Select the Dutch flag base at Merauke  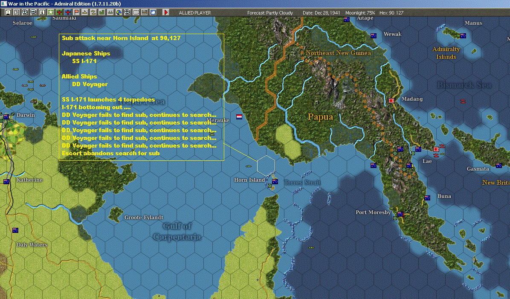[239, 117]
